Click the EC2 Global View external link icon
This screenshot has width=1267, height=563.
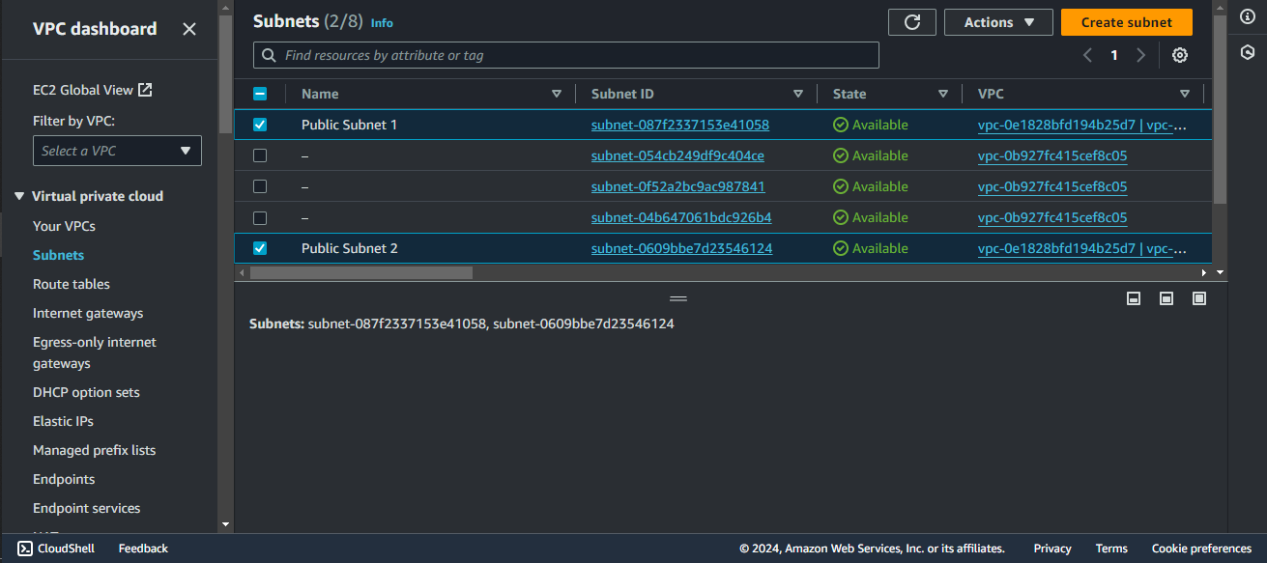click(x=145, y=90)
